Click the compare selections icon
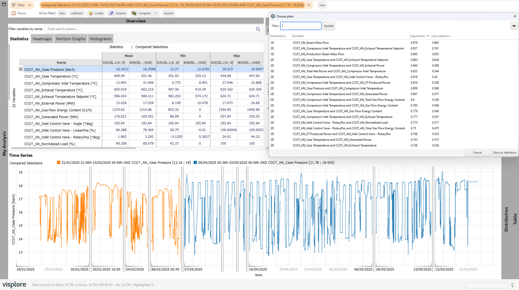 point(134,13)
